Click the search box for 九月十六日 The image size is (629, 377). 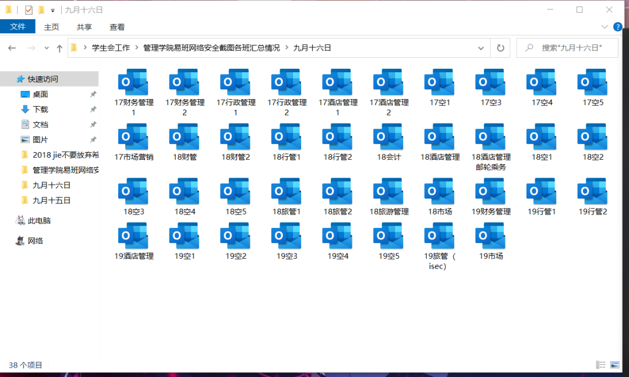coord(567,48)
